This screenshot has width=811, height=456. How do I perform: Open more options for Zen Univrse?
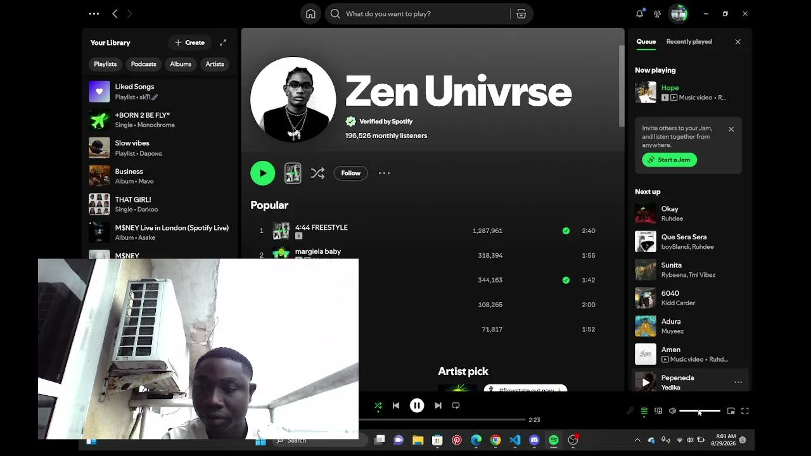tap(384, 173)
